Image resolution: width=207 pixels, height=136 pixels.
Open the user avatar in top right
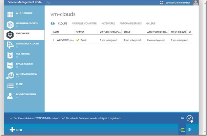(x=195, y=3)
